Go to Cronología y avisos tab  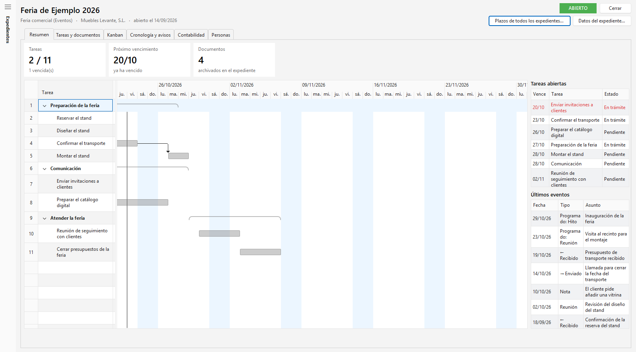coord(150,35)
